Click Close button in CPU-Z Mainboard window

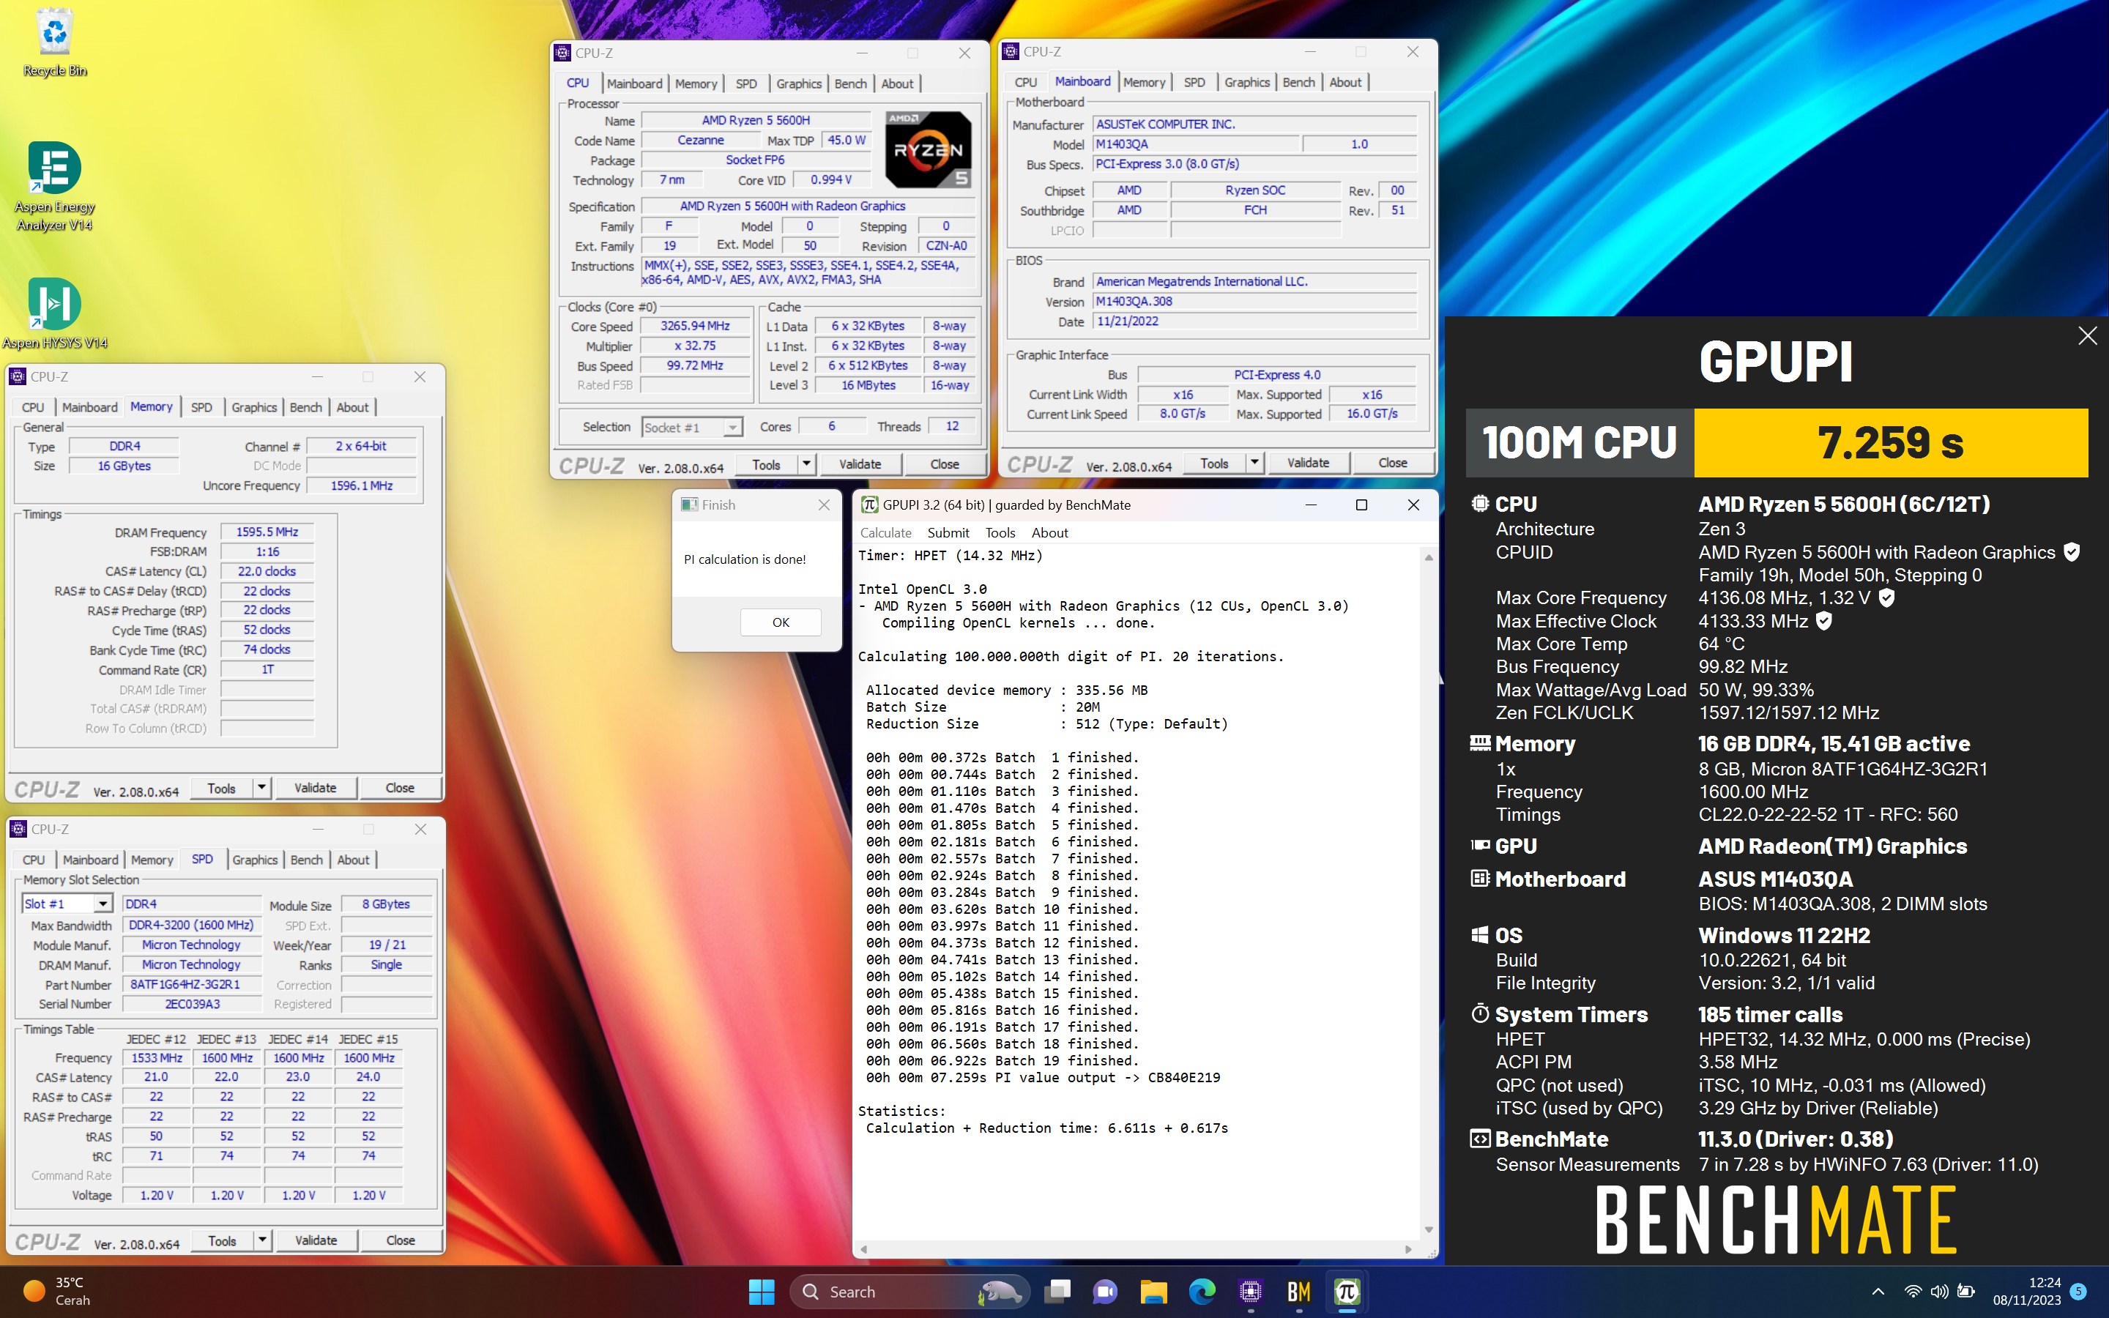[x=1392, y=462]
